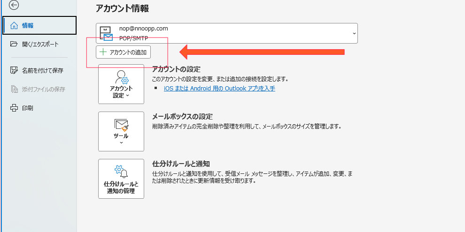Click the gear-and-bell rules icon

(x=121, y=172)
